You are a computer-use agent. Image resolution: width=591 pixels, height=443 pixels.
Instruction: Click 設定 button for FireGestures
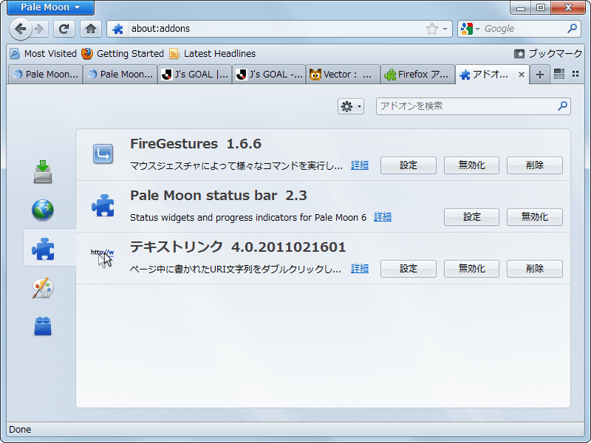point(409,165)
